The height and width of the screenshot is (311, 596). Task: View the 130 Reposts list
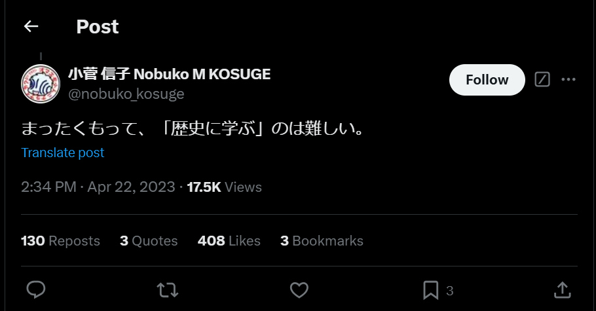(x=60, y=241)
